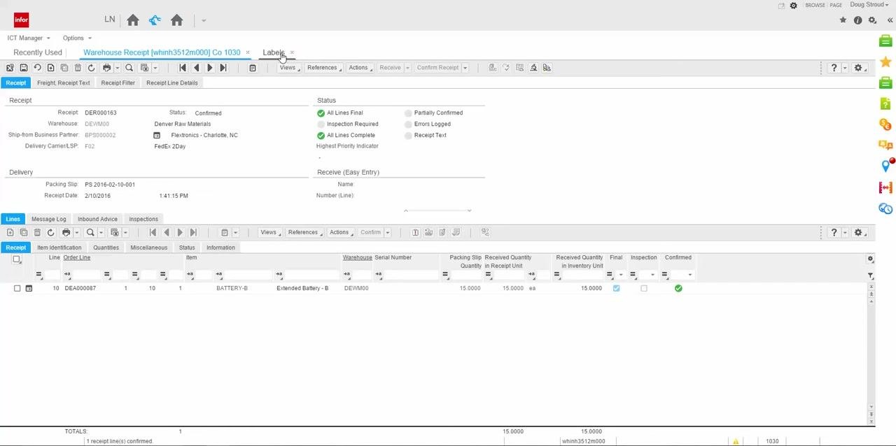Click Save and Close in top toolbar
Viewport: 896px width, 446px height.
click(10, 68)
